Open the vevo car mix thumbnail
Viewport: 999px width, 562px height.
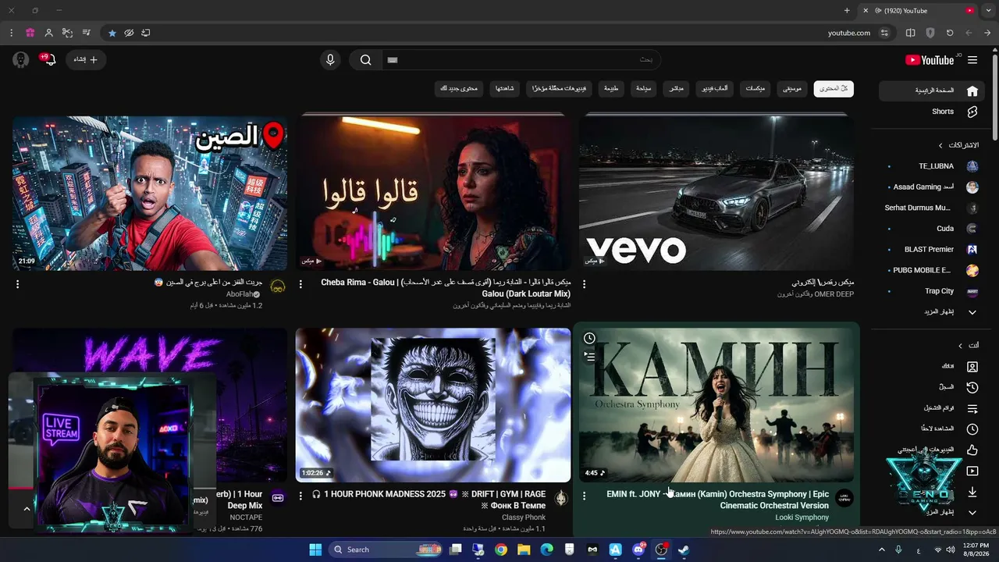click(716, 193)
